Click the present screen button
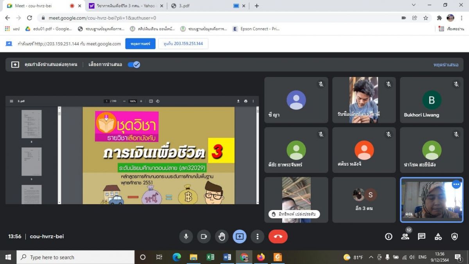Image resolution: width=469 pixels, height=264 pixels. [240, 236]
